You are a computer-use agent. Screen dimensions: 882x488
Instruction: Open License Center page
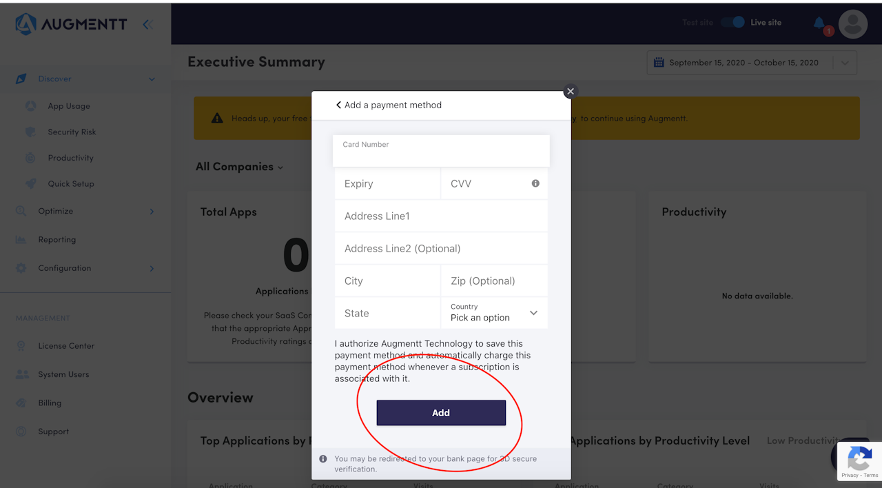tap(66, 346)
